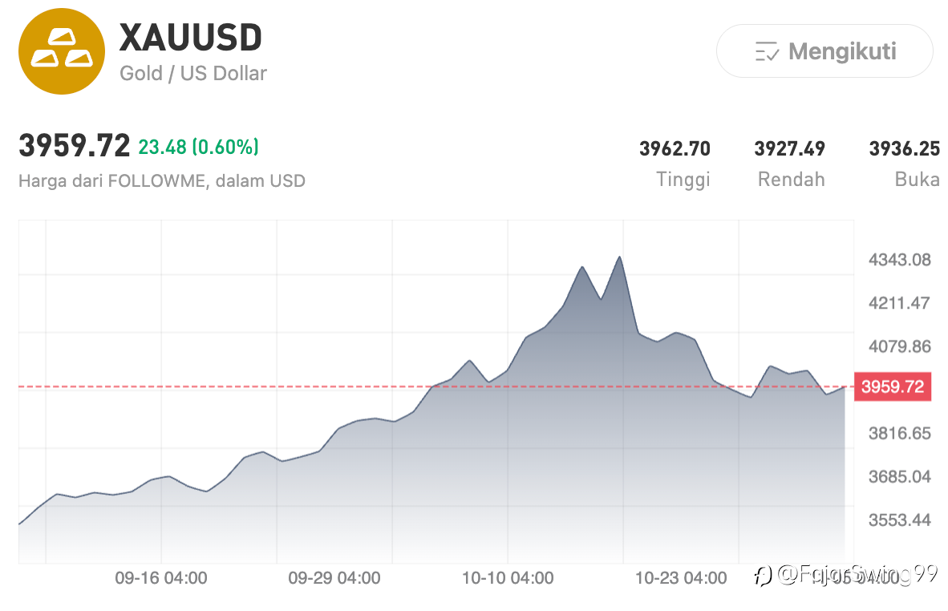Select the Rendah value 3927.49

coord(789,148)
